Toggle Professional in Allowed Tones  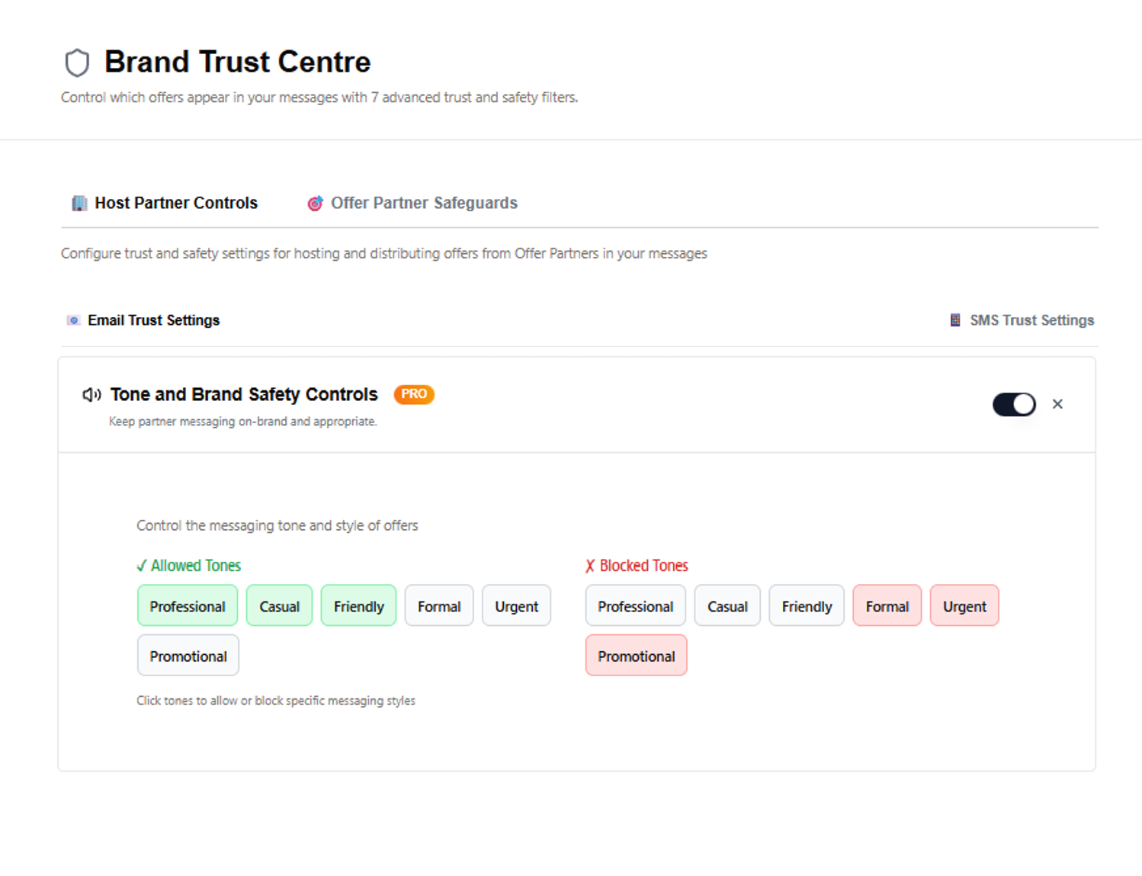188,606
